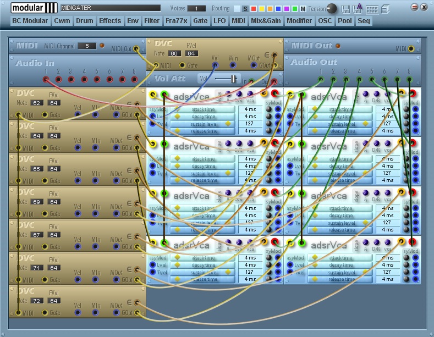Screen dimensions: 434x337
Task: Click the MIDI jack of the note 72 DVC
Action: click(18, 313)
